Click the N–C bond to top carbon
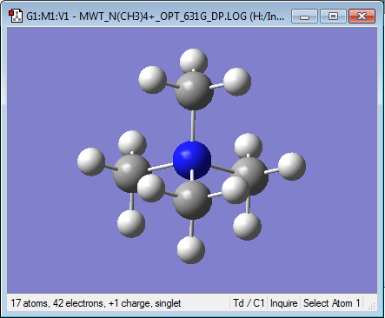Screen dimensions: 385x318 193,125
